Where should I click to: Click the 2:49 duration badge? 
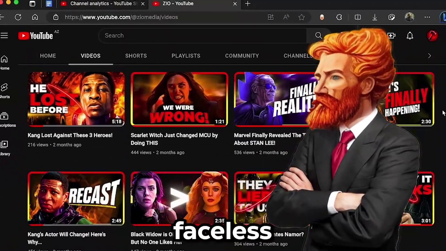coord(117,221)
